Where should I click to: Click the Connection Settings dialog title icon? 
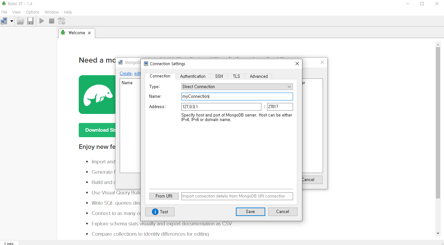coord(146,64)
